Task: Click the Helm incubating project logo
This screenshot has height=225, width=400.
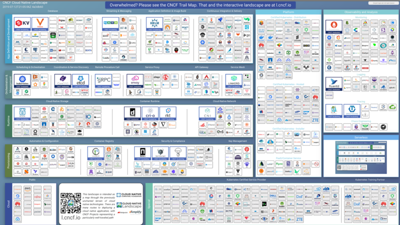Action: (x=154, y=24)
